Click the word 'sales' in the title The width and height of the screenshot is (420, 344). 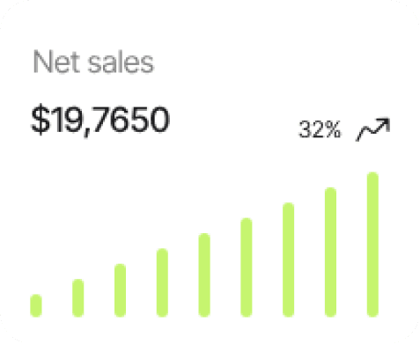[x=121, y=62]
